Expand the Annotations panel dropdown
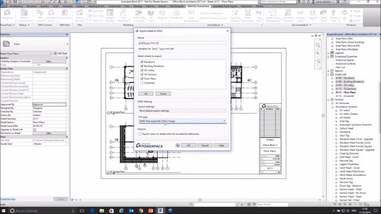This screenshot has width=381, height=214. (215, 25)
